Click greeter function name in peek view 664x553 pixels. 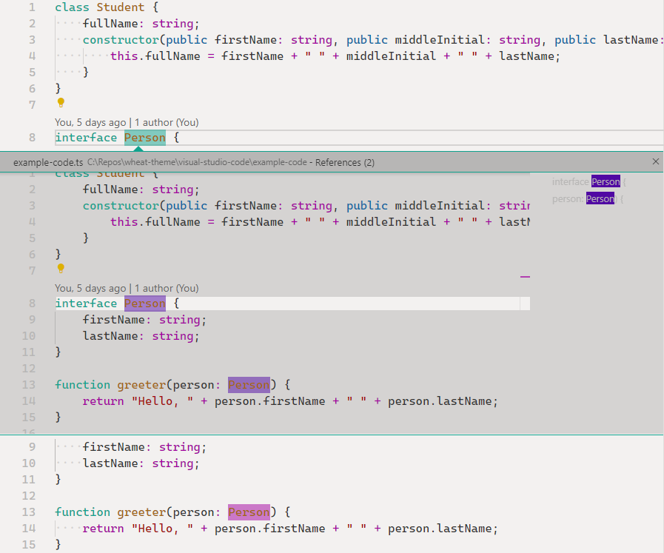tap(141, 385)
